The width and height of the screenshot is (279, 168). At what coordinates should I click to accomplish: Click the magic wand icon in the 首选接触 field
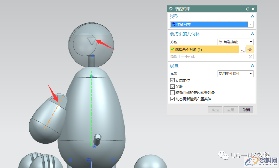220,42
